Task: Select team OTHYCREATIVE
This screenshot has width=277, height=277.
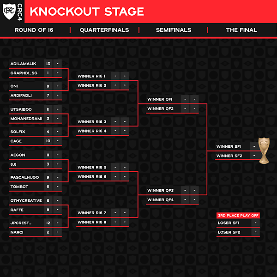Action: click(x=26, y=200)
